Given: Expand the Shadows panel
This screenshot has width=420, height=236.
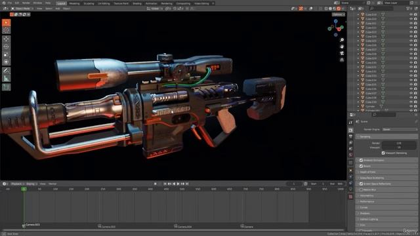Looking at the screenshot, I should click(387, 213).
